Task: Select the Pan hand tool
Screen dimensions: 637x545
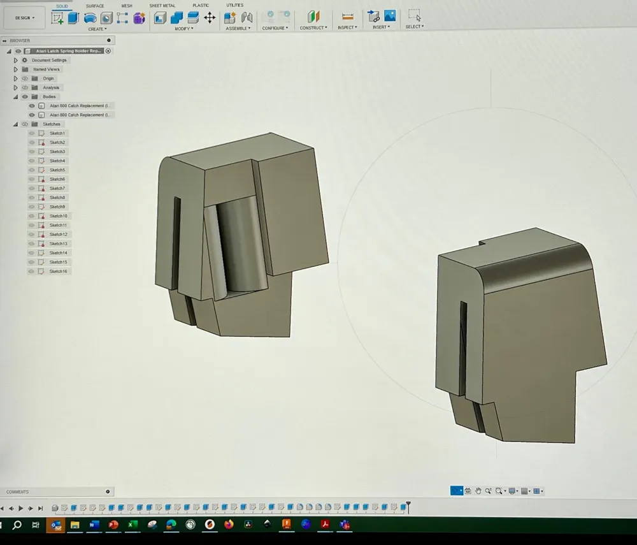Action: pyautogui.click(x=478, y=491)
